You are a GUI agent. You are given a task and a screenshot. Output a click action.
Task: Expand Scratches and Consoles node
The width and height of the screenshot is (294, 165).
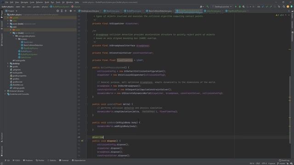(x=5, y=94)
